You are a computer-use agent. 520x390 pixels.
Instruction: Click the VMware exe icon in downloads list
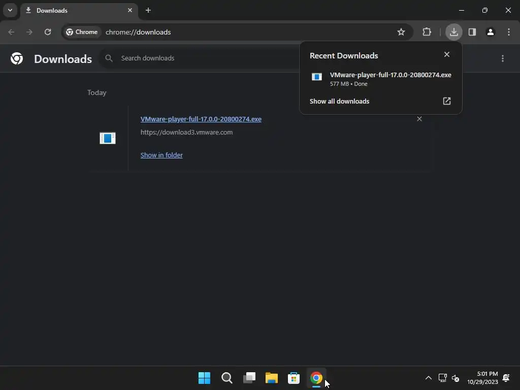(x=108, y=138)
